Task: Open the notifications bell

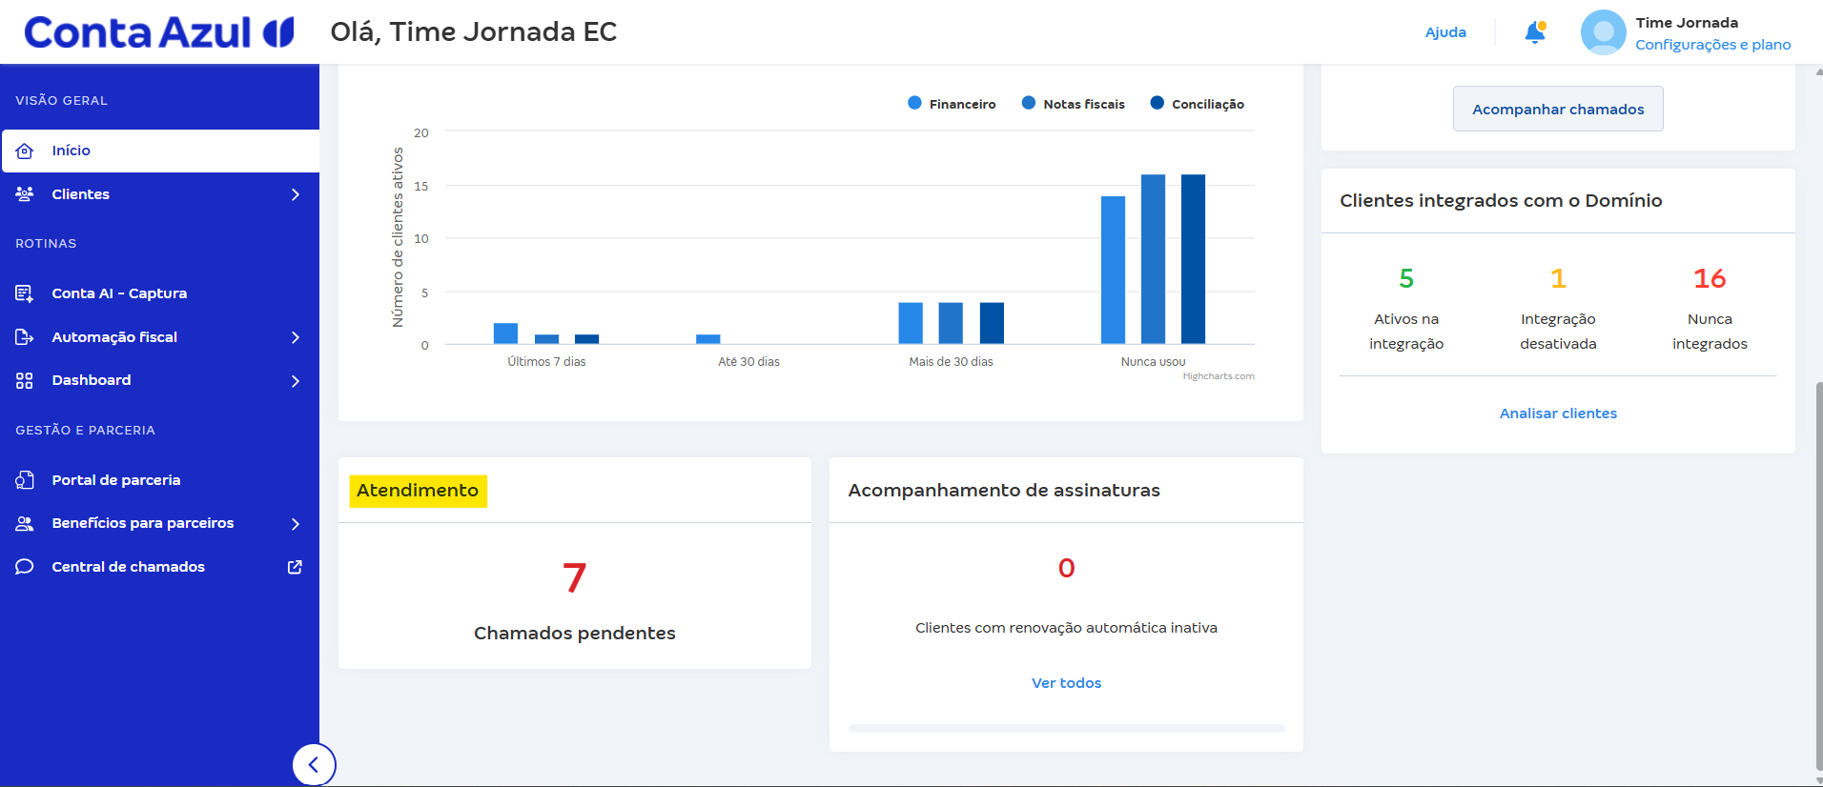Action: click(1535, 32)
